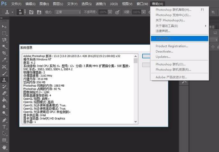Open the 滤镜(T) menu

[x=101, y=4]
